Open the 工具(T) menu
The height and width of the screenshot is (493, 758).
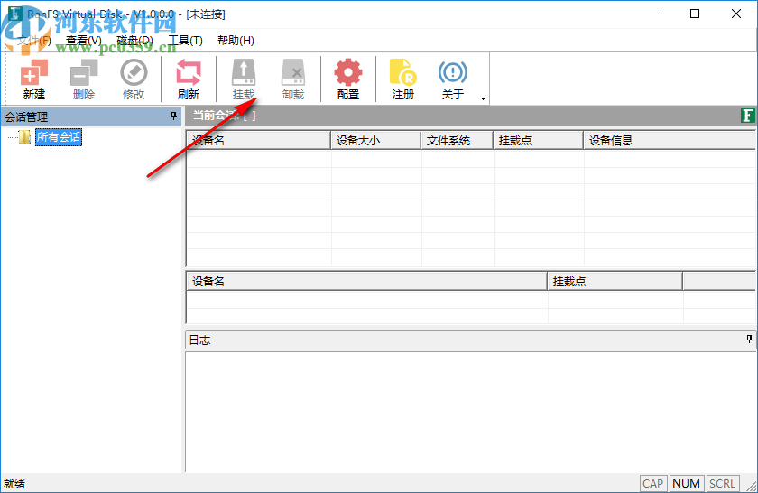pyautogui.click(x=185, y=40)
